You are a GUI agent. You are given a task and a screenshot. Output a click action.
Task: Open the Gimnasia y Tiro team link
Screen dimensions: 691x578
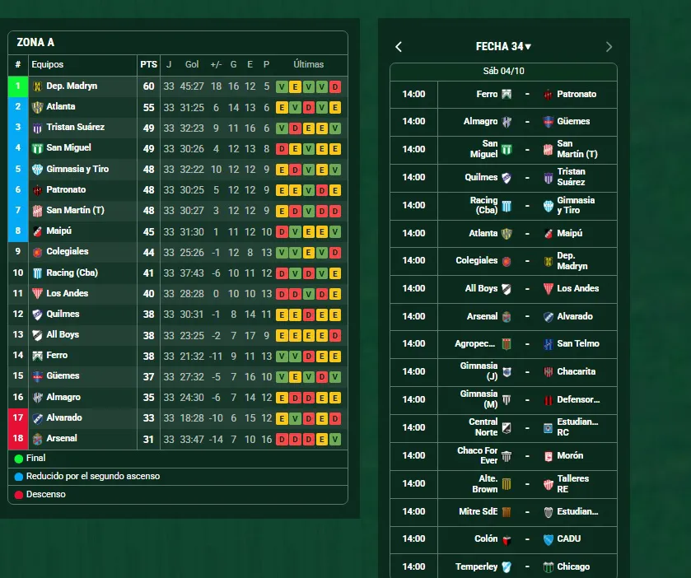(x=77, y=169)
